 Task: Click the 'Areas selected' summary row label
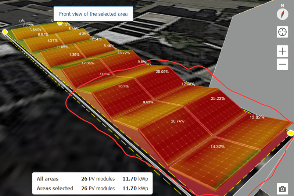coord(55,188)
